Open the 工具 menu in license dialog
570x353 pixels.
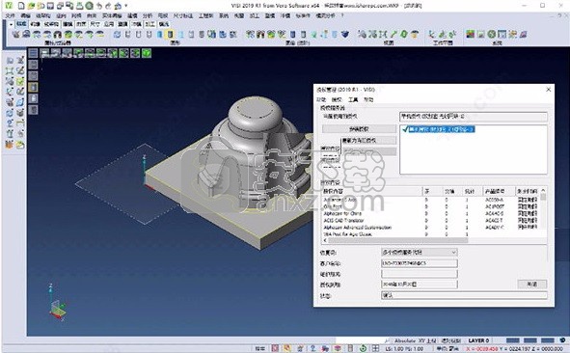click(x=353, y=99)
